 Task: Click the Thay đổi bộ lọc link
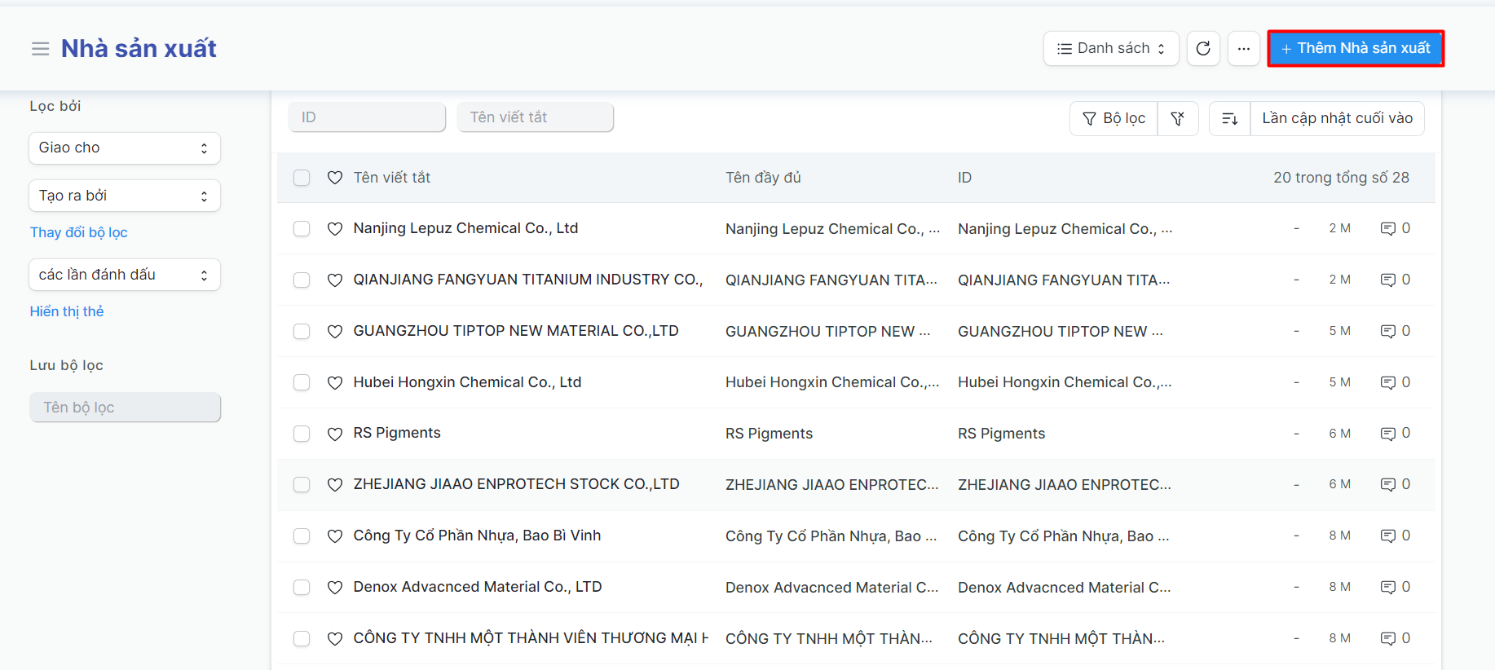point(79,232)
